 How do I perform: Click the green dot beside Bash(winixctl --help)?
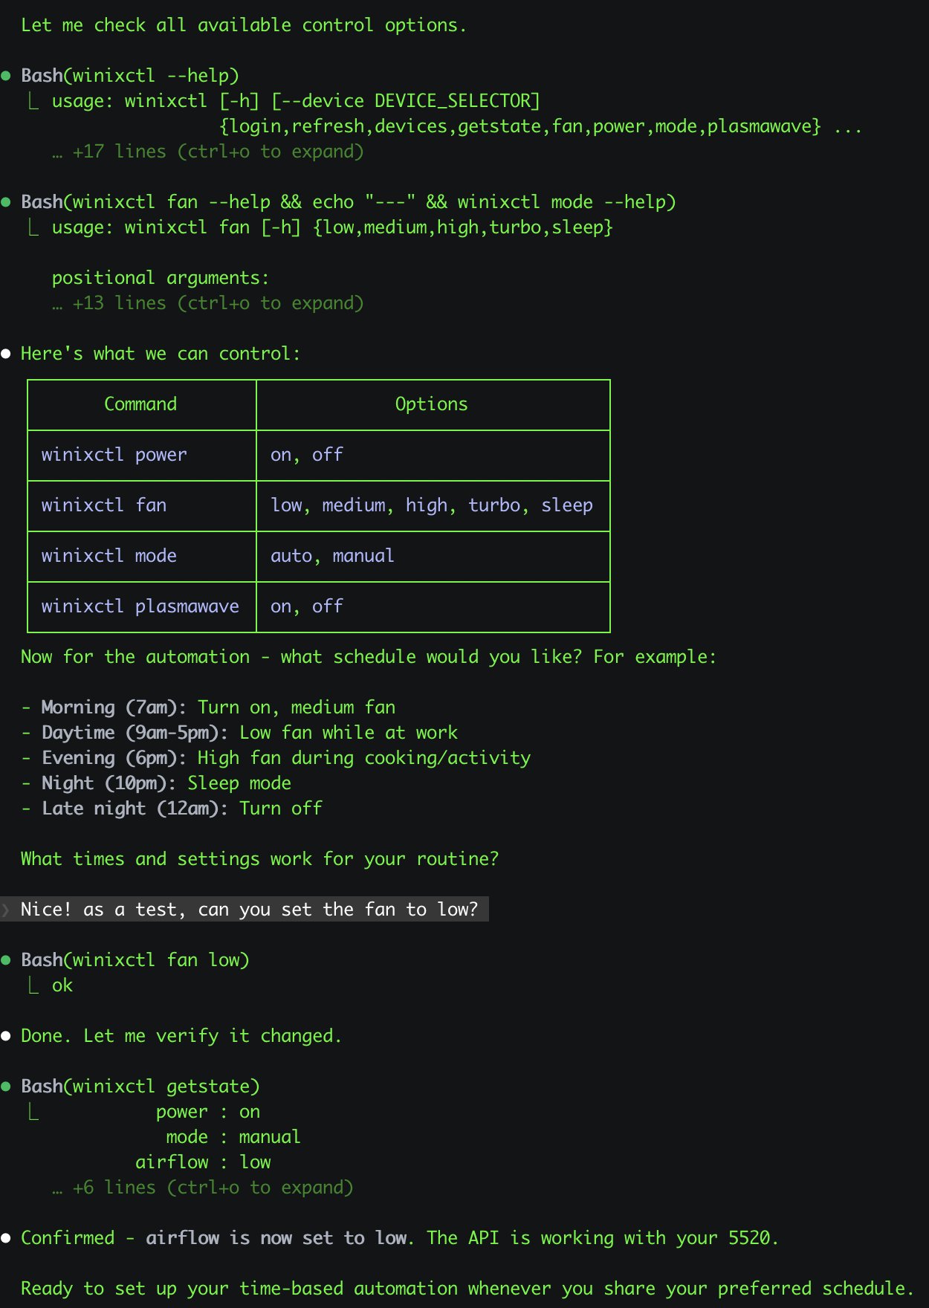tap(6, 76)
